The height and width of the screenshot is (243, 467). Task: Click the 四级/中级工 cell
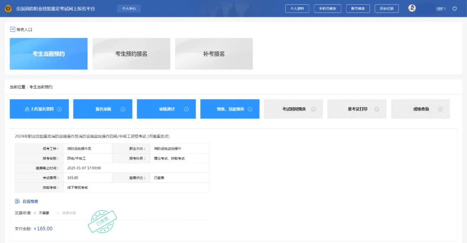click(88, 158)
